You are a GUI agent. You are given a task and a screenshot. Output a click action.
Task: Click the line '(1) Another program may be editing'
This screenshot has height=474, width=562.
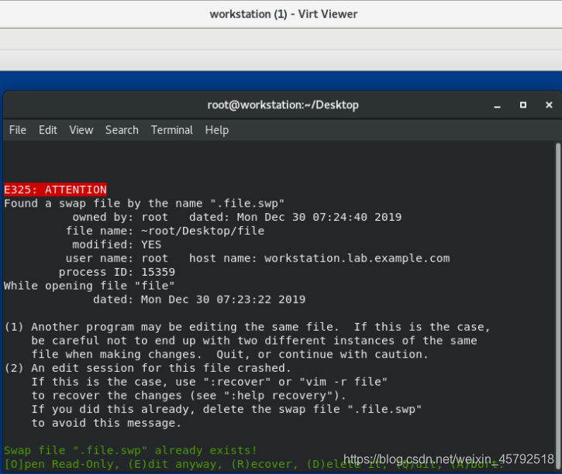247,327
